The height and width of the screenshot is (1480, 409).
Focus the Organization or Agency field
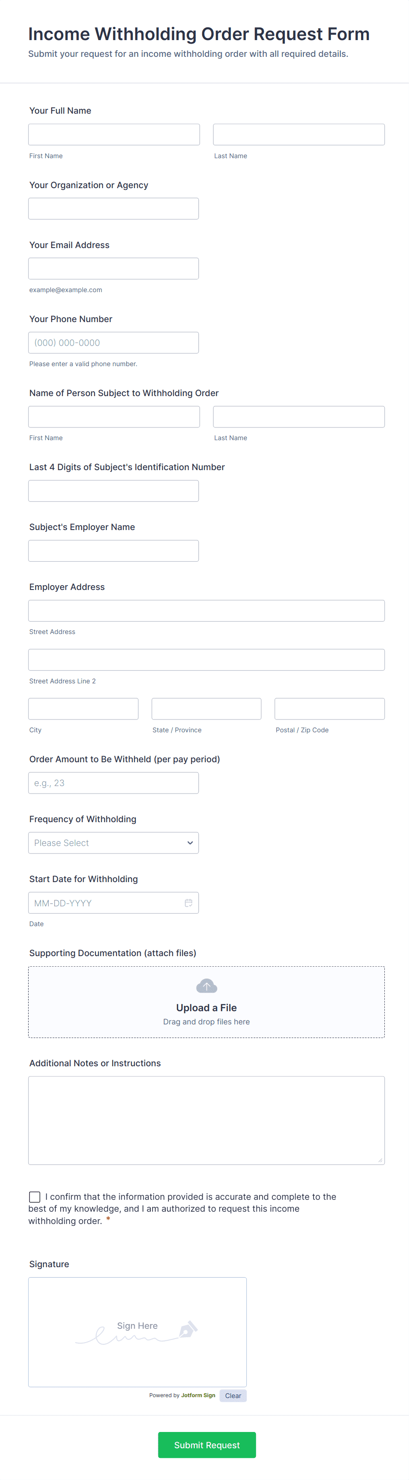point(113,208)
